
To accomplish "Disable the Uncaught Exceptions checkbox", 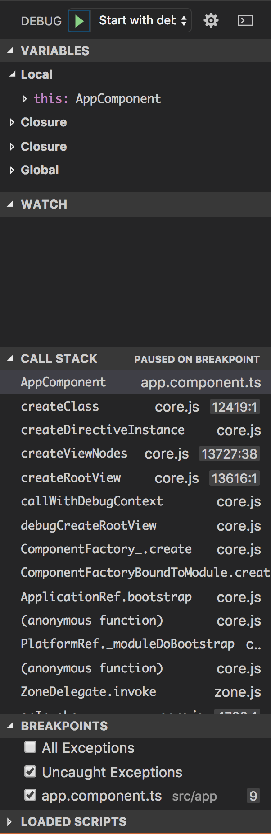I will pos(31,772).
